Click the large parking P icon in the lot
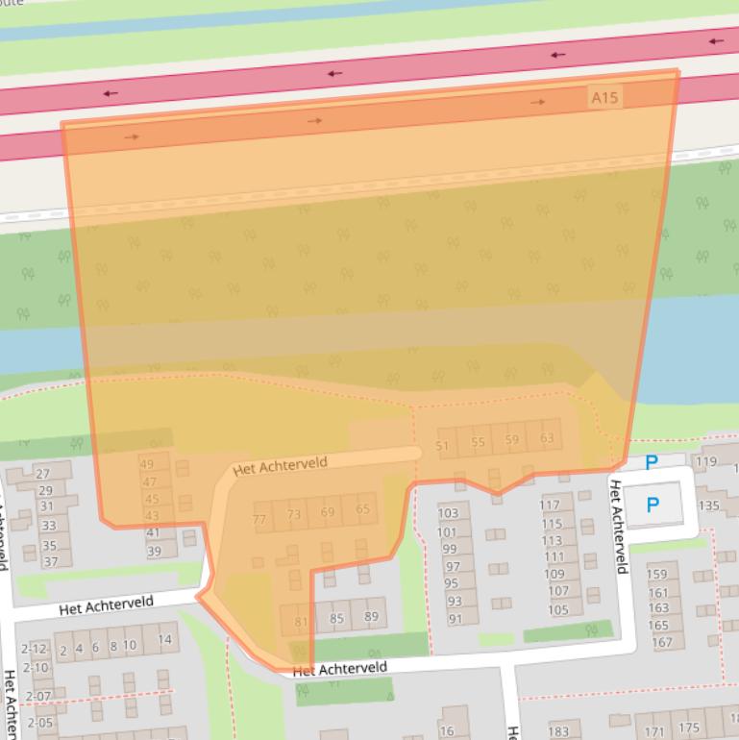This screenshot has width=739, height=740. point(653,505)
